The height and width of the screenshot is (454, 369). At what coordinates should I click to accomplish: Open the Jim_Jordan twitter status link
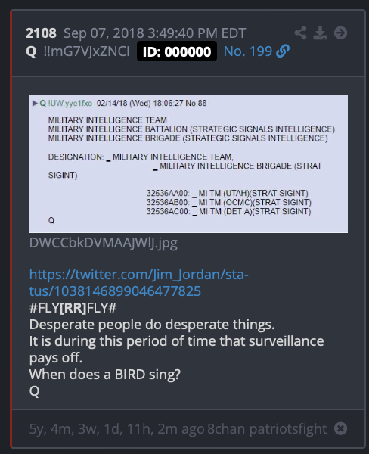[139, 282]
